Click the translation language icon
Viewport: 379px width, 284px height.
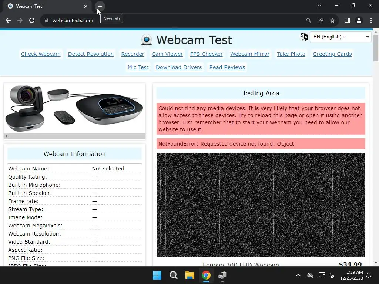[304, 37]
